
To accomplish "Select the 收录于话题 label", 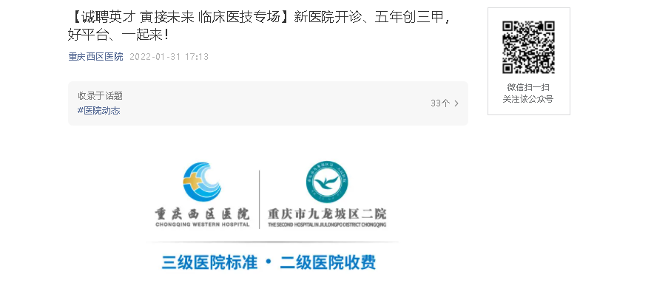I will (100, 96).
